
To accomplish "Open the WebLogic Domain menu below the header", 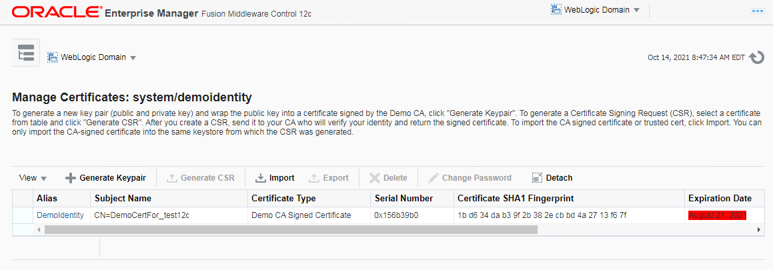I will (x=92, y=57).
